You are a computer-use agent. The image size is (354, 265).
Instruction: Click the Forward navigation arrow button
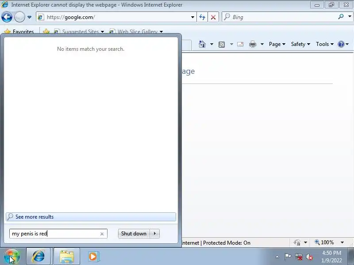[x=19, y=17]
